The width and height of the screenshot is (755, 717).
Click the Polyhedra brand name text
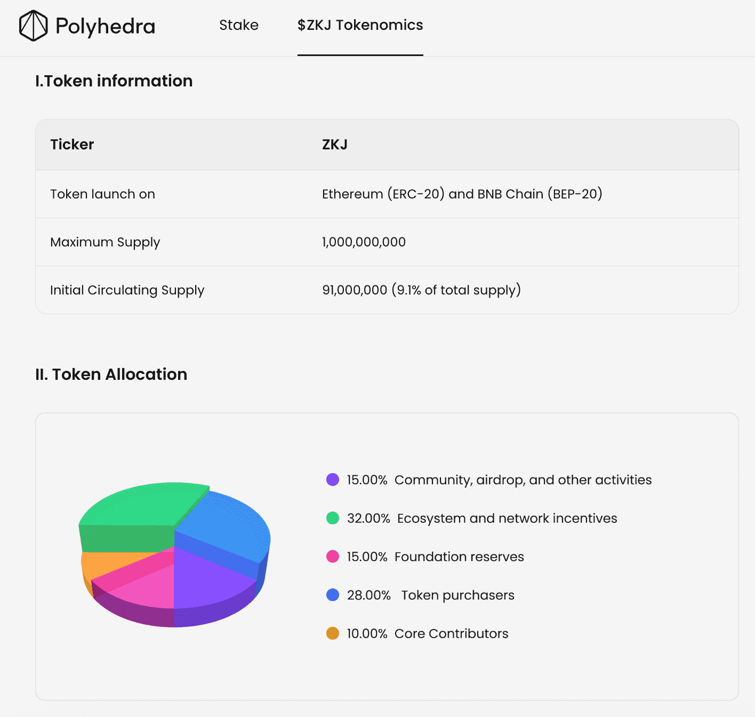[x=106, y=26]
